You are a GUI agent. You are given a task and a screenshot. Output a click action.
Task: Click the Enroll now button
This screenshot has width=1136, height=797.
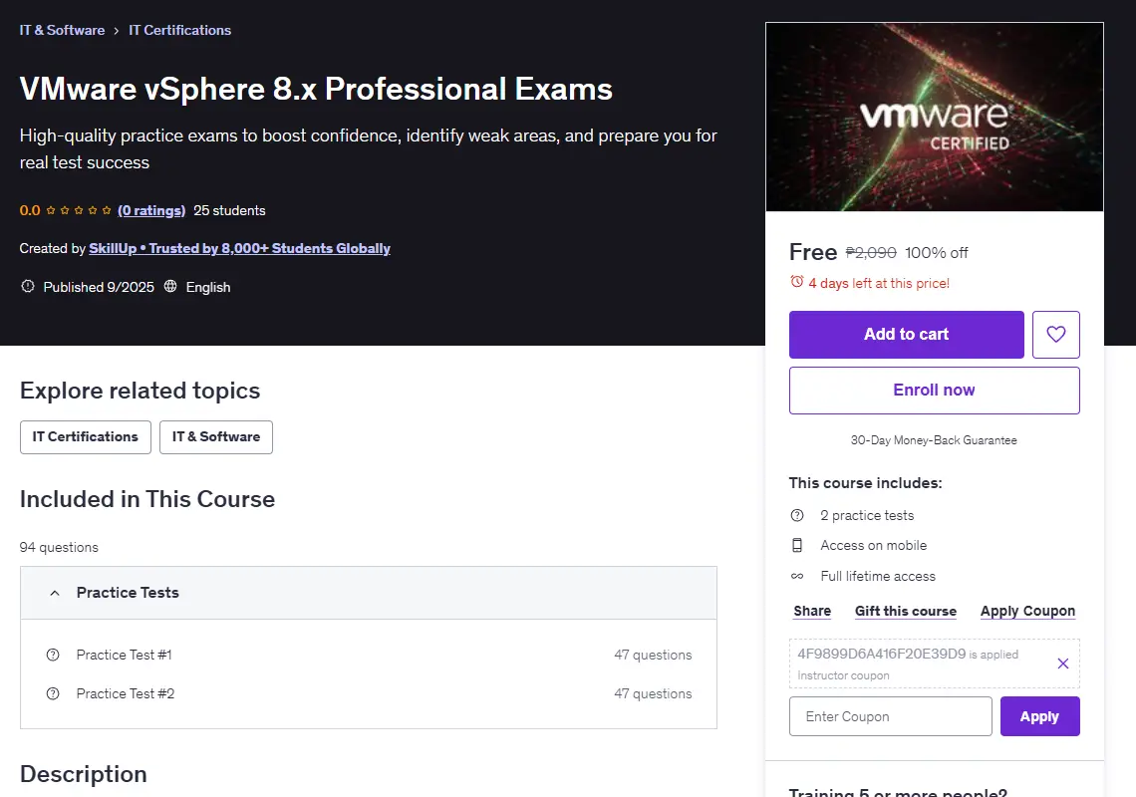point(935,390)
